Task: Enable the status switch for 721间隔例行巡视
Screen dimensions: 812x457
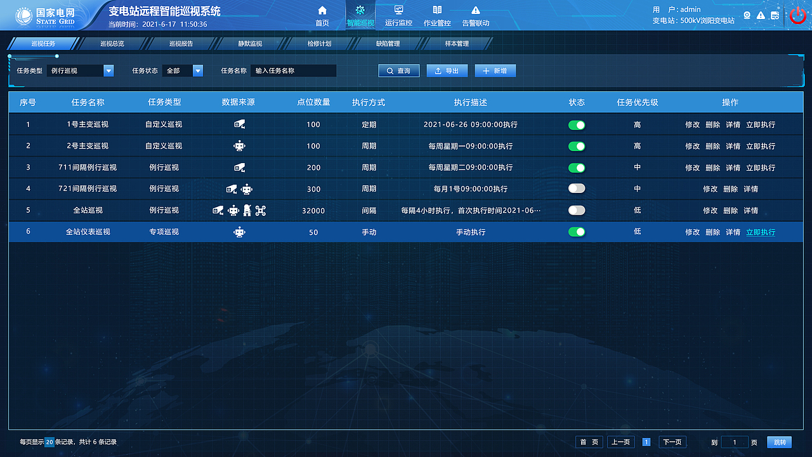Action: tap(577, 189)
